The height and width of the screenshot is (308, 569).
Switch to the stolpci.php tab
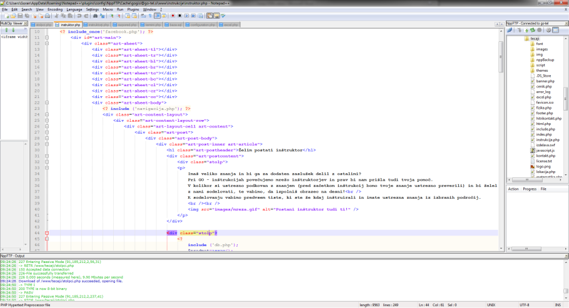pyautogui.click(x=42, y=24)
